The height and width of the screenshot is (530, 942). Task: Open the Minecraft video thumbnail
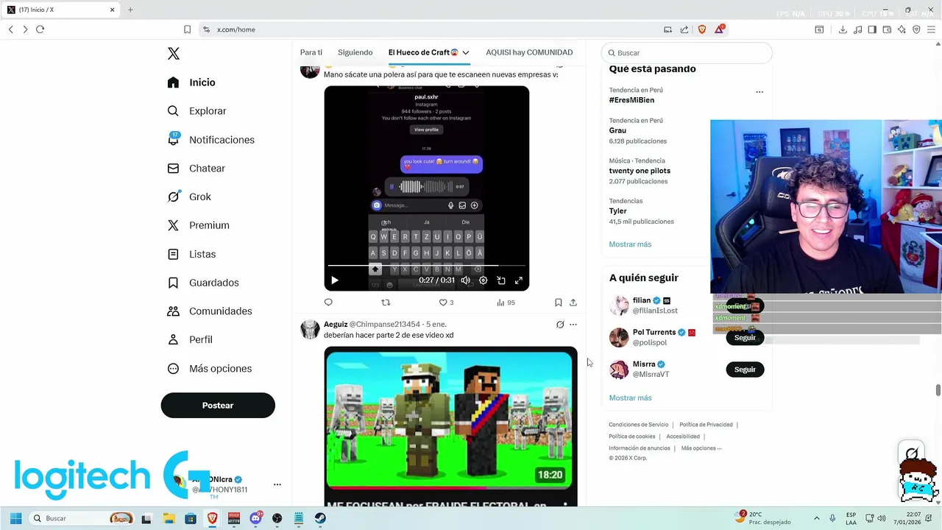pos(450,420)
